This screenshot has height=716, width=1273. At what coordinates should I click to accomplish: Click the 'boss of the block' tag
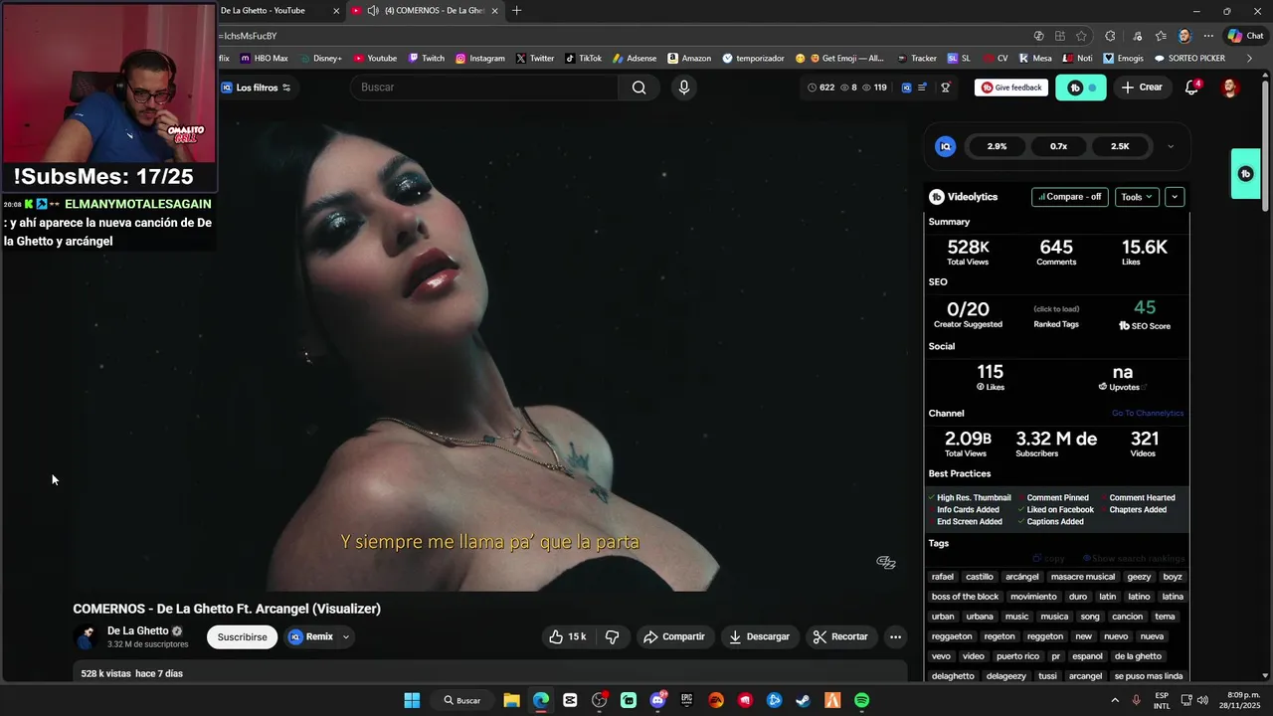[965, 597]
